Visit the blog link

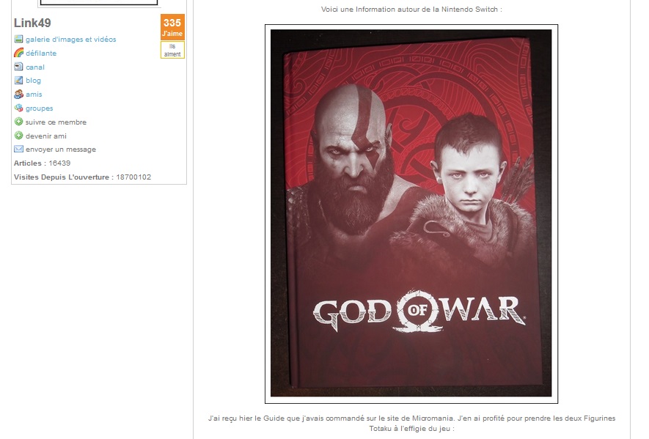click(33, 81)
